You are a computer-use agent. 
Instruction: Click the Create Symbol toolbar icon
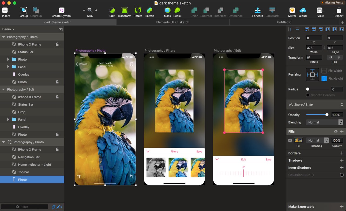[62, 10]
